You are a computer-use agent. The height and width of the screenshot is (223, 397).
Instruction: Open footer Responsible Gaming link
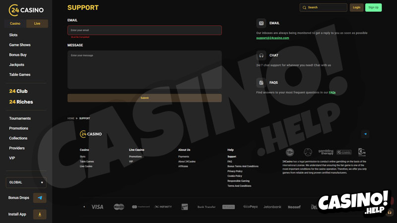pyautogui.click(x=239, y=181)
